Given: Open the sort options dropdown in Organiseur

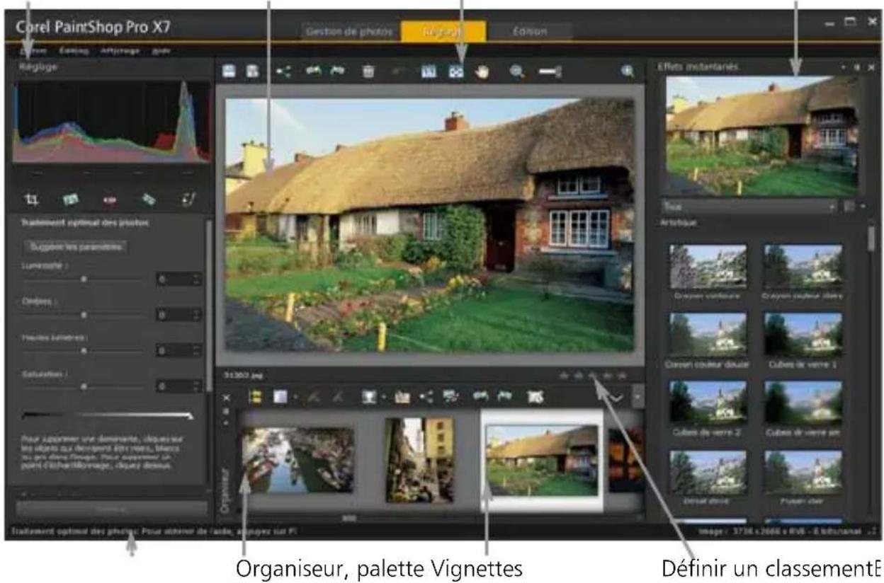Looking at the screenshot, I should click(383, 396).
